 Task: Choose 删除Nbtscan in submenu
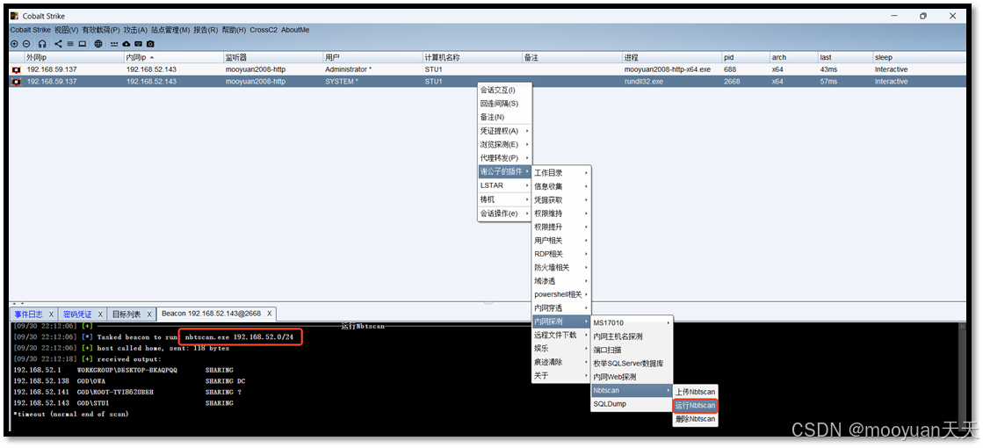(695, 419)
